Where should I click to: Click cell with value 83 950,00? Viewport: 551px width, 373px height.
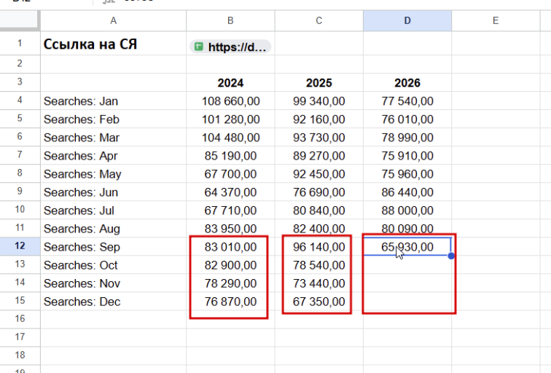[230, 229]
